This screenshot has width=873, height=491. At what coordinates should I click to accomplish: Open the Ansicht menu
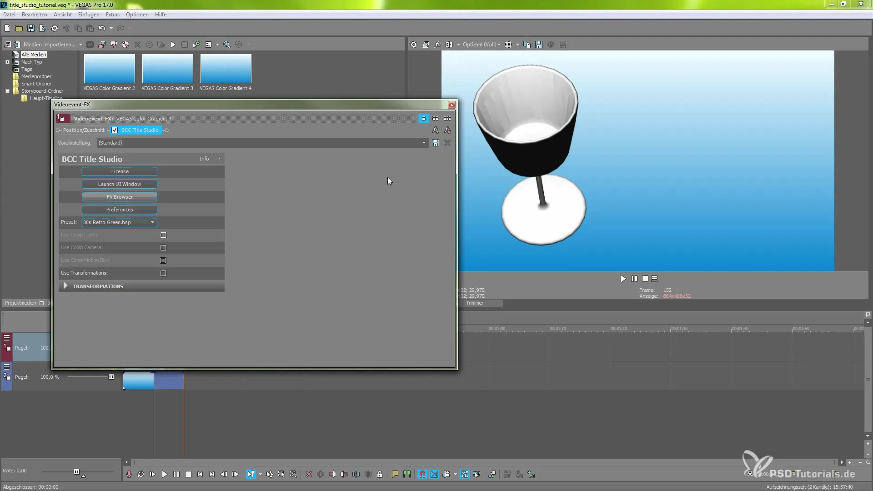(63, 15)
